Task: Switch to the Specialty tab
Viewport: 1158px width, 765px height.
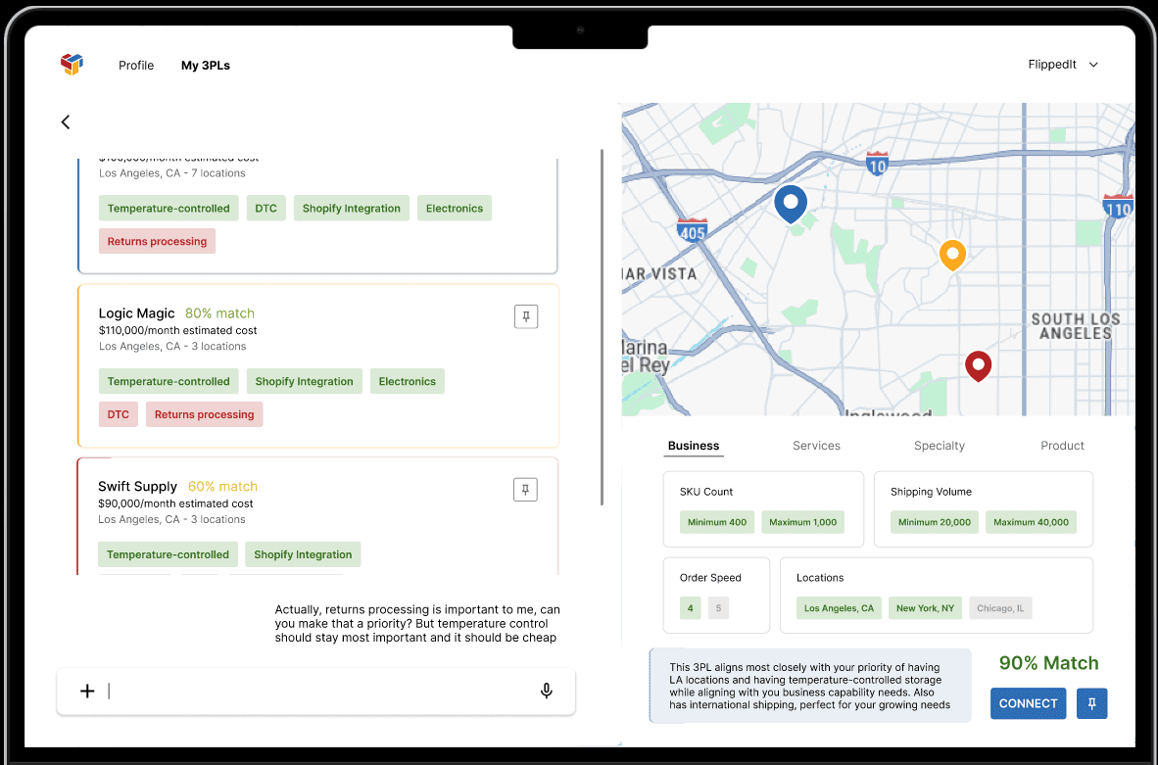Action: (x=940, y=446)
